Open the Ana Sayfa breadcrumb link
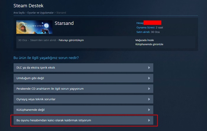The image size is (207, 131). pos(19,13)
